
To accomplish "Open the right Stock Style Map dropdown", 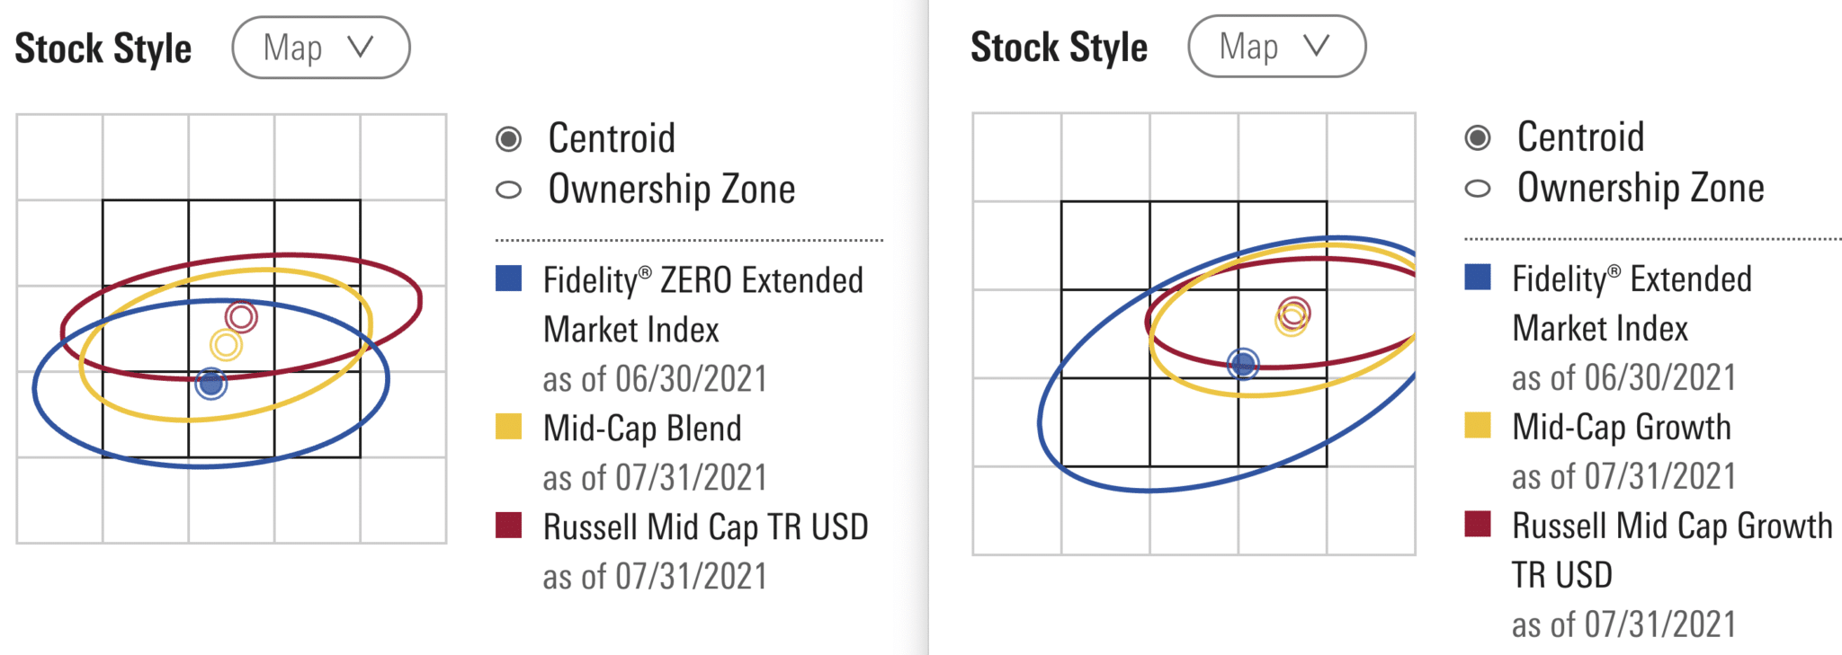I will click(1276, 46).
